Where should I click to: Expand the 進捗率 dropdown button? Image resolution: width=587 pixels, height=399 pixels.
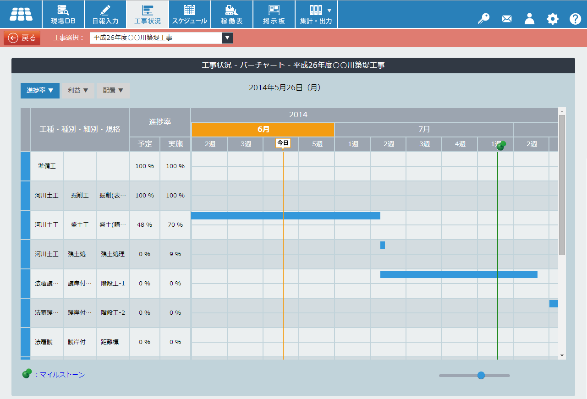click(x=40, y=91)
